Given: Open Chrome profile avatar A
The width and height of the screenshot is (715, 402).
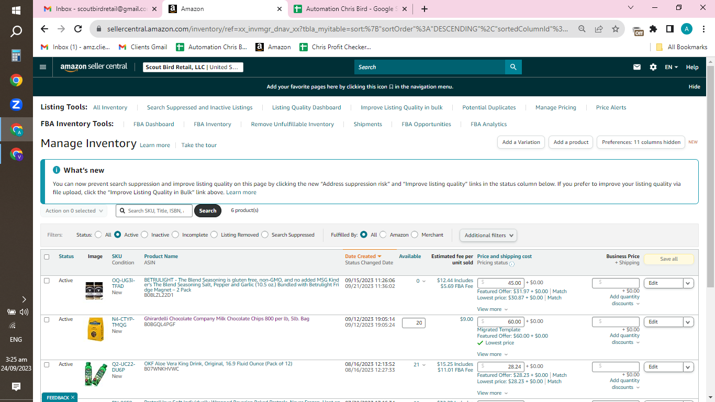Looking at the screenshot, I should 687,29.
